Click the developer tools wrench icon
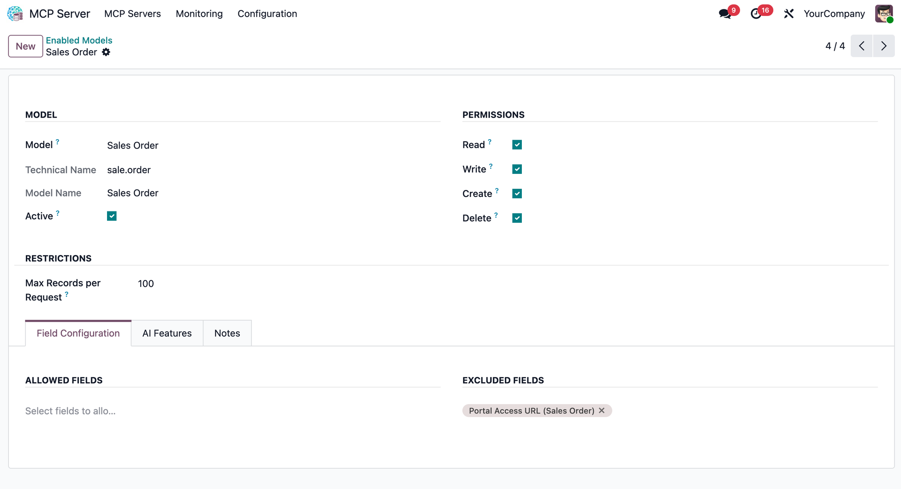901x489 pixels. (x=788, y=14)
